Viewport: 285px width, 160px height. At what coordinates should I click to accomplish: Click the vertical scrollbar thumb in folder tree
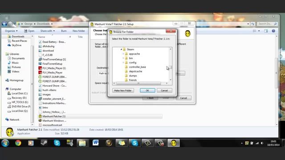[171, 68]
